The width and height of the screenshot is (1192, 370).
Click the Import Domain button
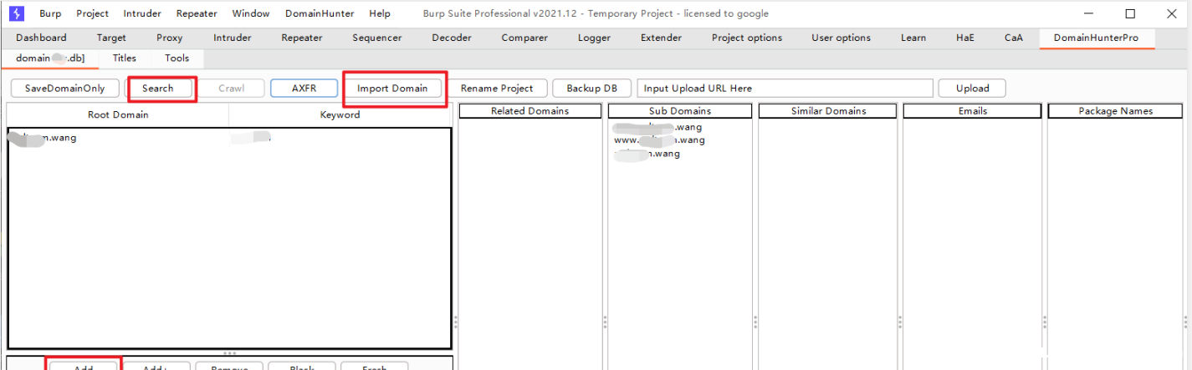point(392,89)
